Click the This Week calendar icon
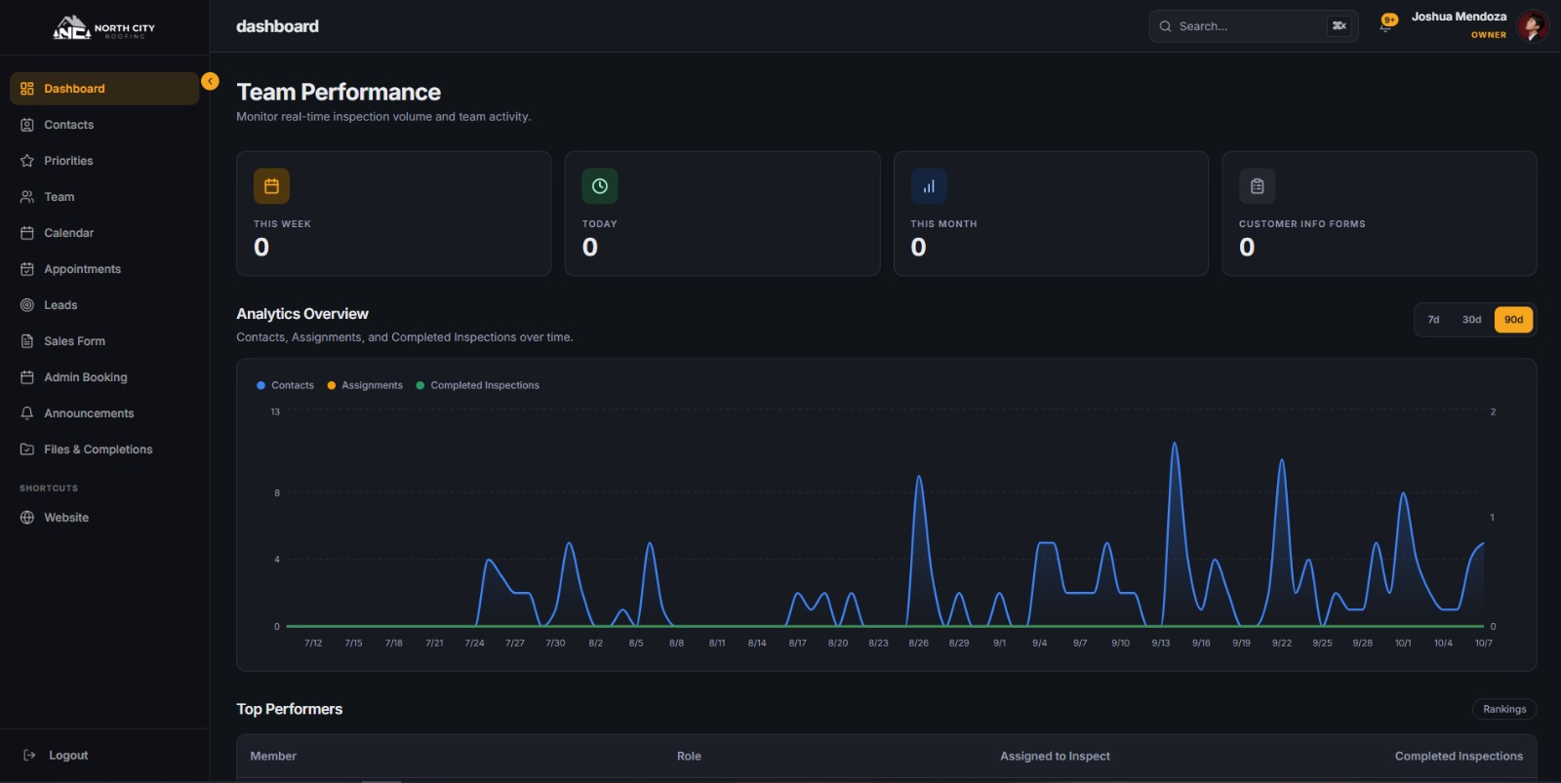The width and height of the screenshot is (1561, 783). 271,186
